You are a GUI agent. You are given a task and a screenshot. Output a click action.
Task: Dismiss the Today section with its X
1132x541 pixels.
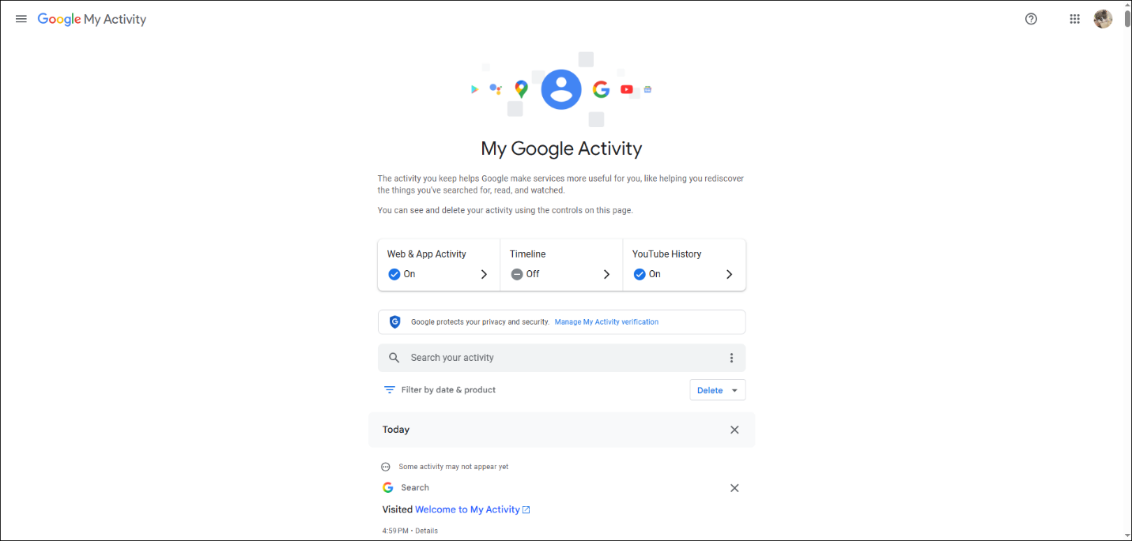pos(734,429)
